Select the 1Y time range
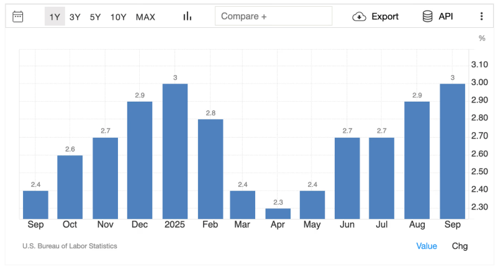498x268 pixels. pos(55,17)
